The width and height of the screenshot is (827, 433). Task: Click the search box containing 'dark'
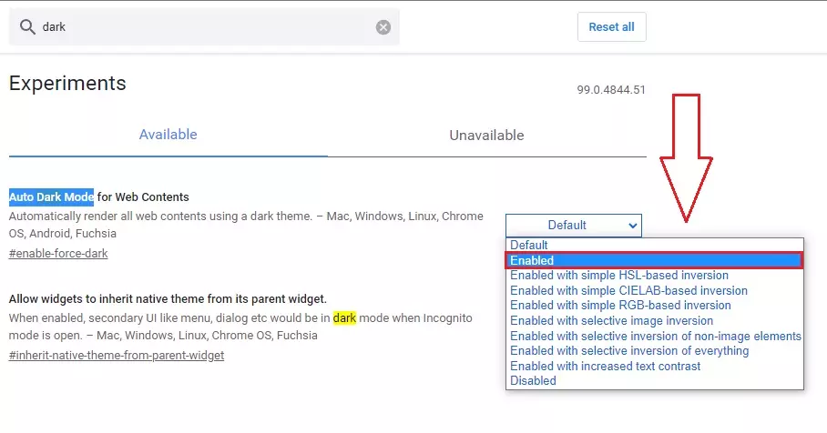(x=204, y=27)
